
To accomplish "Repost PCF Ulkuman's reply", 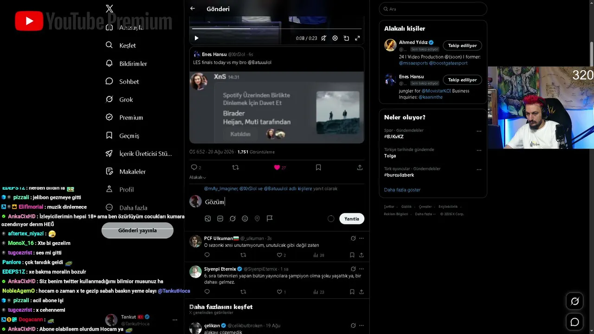I will coord(243,255).
